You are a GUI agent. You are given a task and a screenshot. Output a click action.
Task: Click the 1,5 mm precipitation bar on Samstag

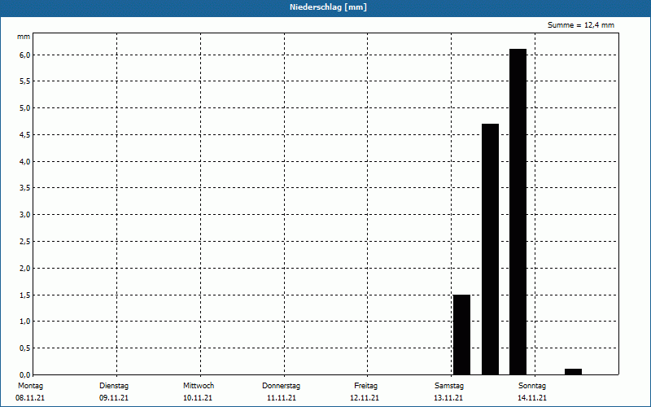(461, 335)
